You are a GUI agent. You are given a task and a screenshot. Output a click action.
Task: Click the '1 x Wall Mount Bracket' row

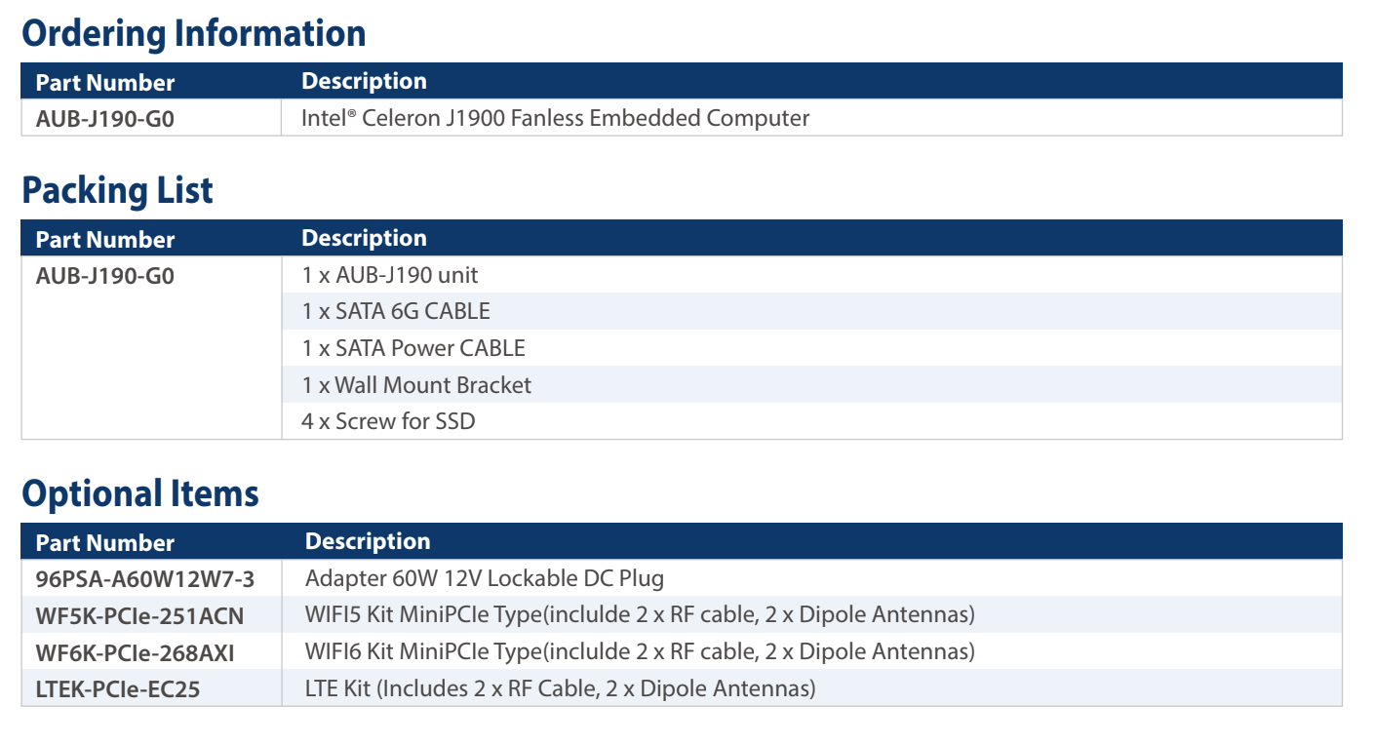point(416,385)
